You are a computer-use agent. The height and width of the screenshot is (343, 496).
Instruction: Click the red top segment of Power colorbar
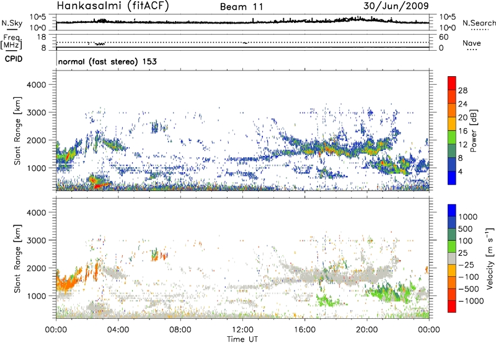(452, 83)
